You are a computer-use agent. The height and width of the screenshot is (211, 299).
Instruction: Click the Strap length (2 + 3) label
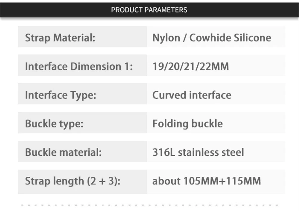[72, 181]
